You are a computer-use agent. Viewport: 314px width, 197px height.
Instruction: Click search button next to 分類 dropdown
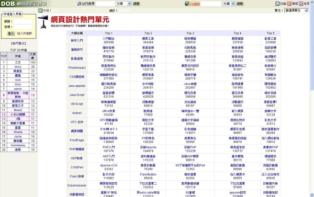pos(240,4)
